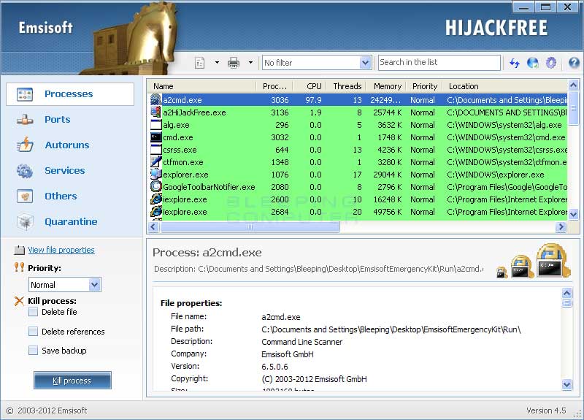Select the a2cmd.exe process row

358,100
